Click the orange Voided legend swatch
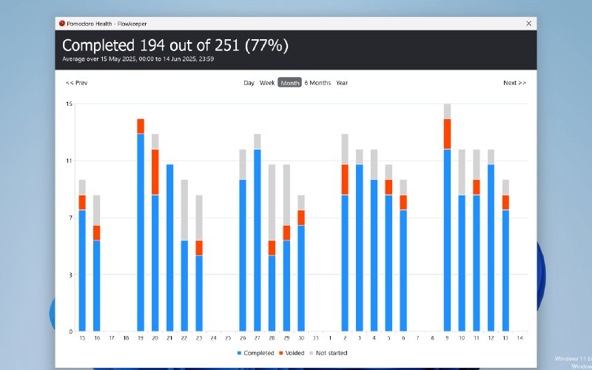592x370 pixels. coord(281,353)
